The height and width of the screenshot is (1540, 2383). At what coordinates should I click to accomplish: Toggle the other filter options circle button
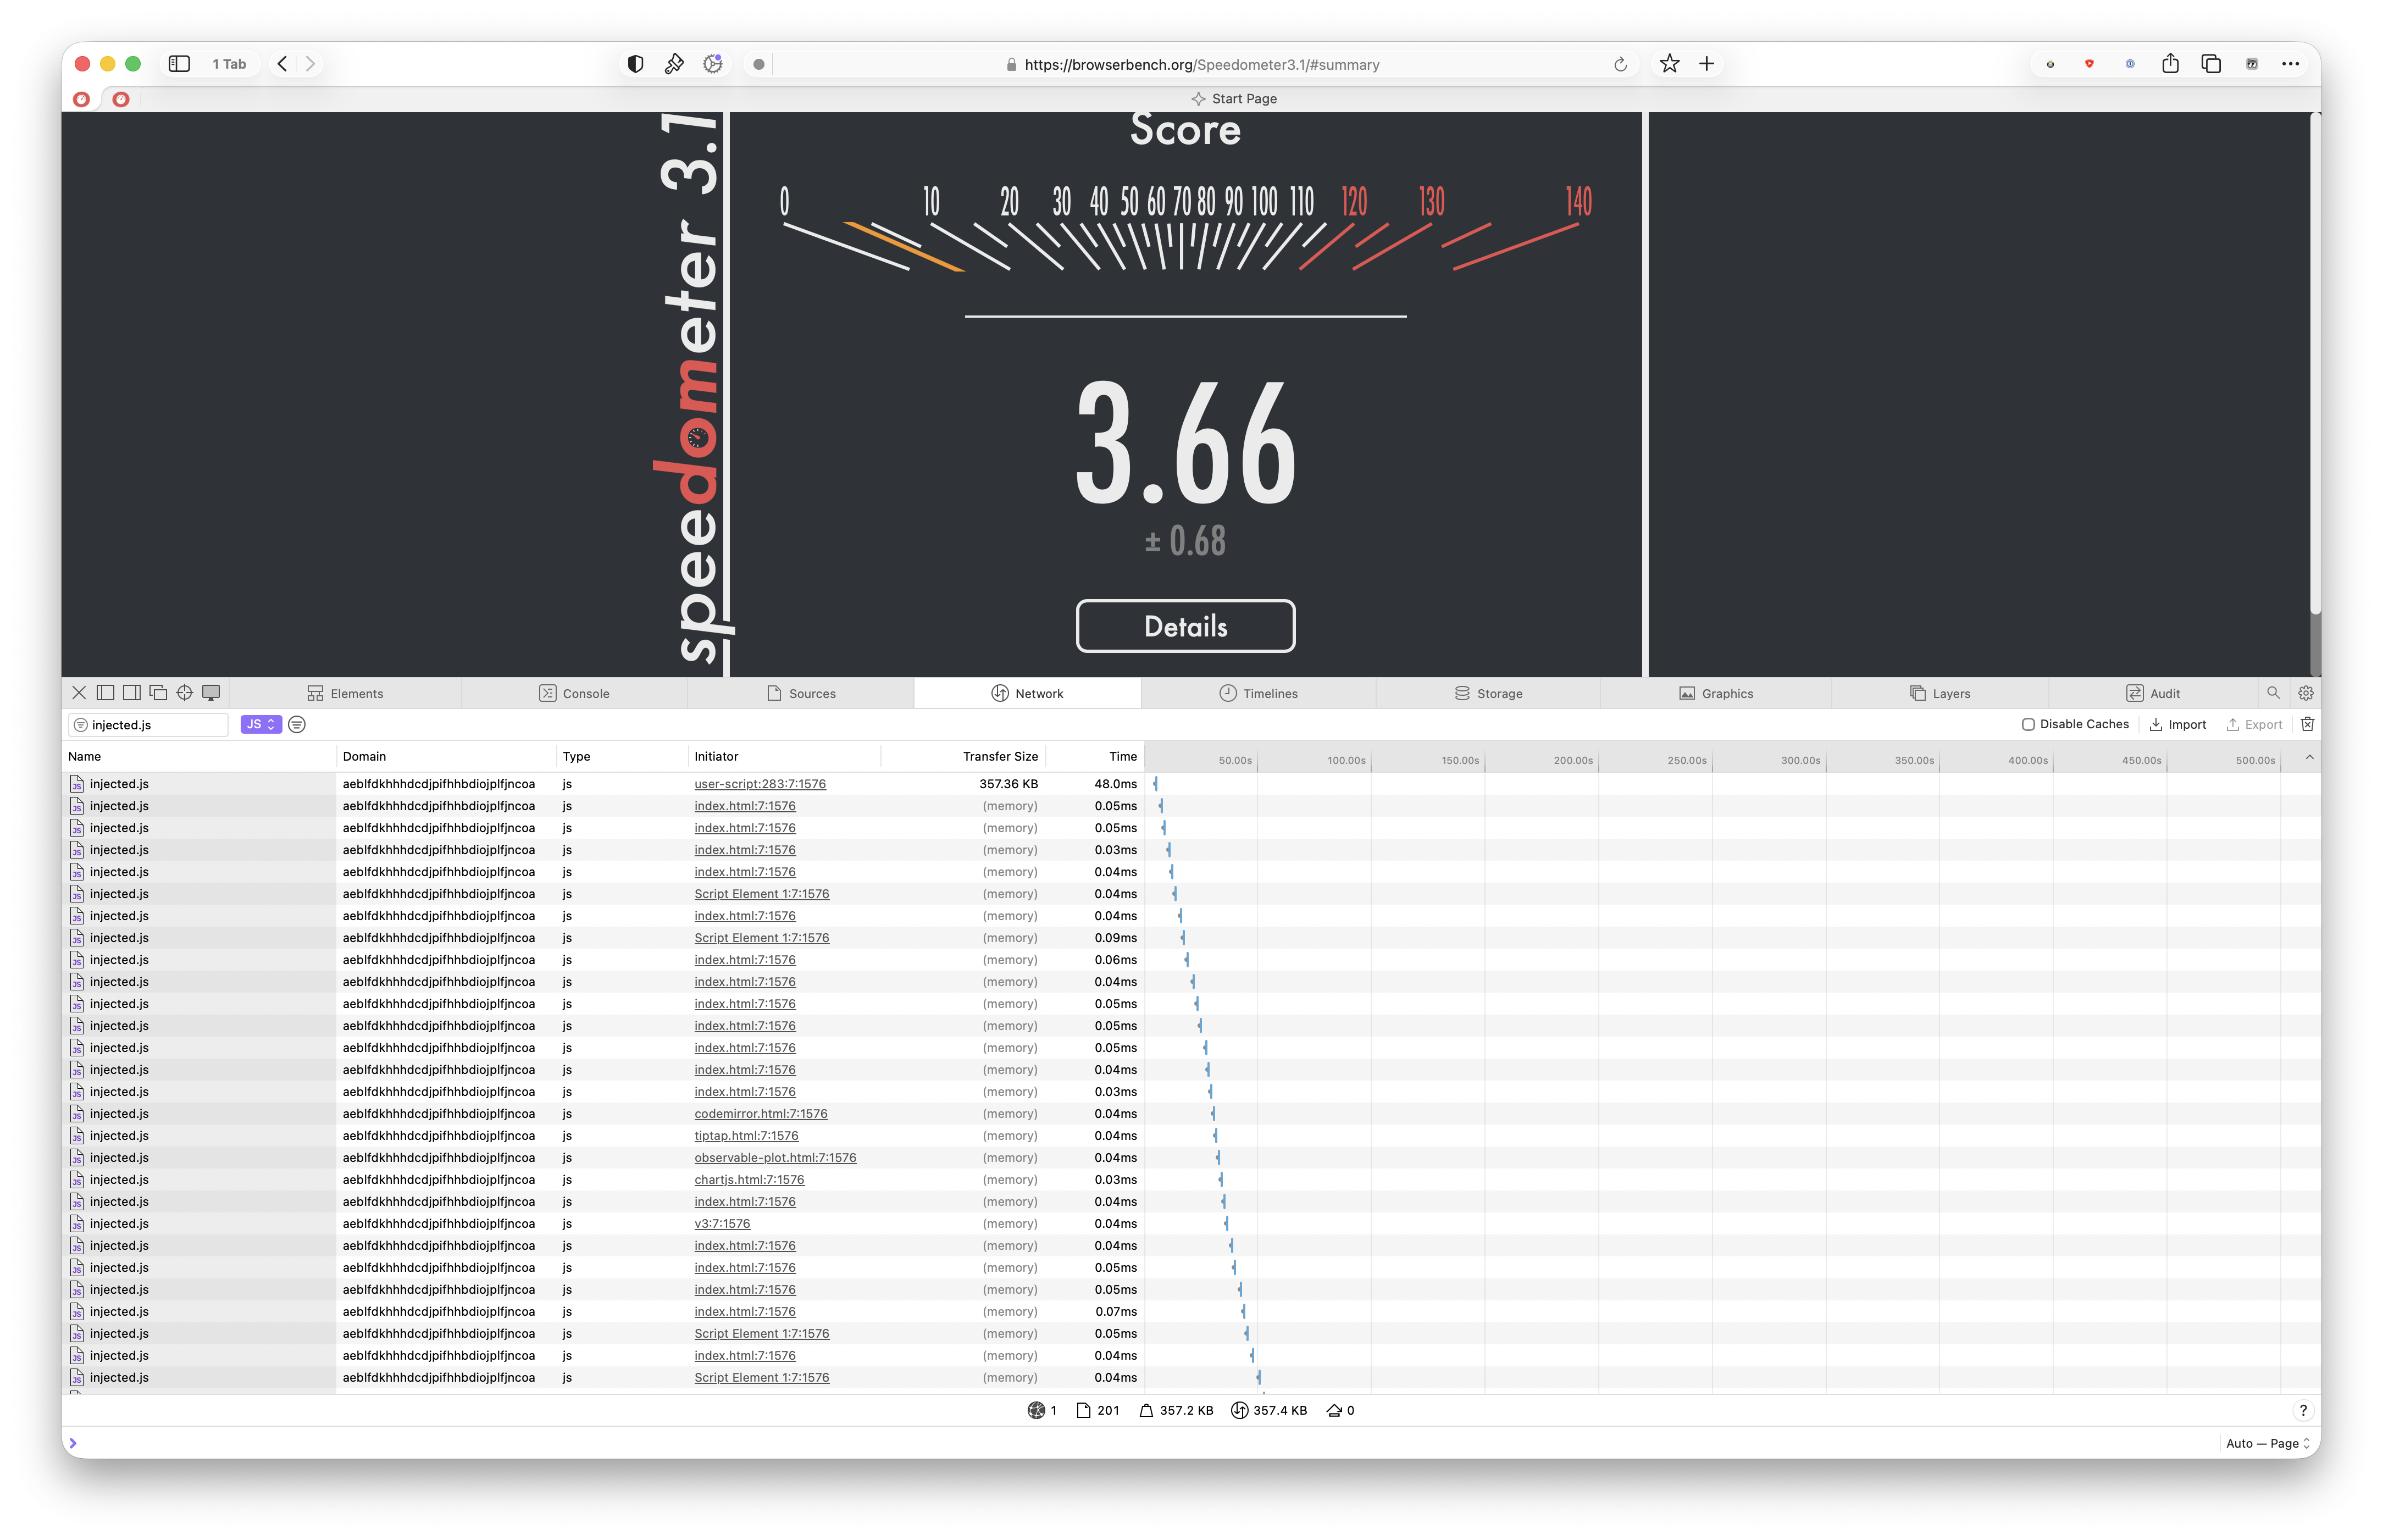[x=297, y=724]
